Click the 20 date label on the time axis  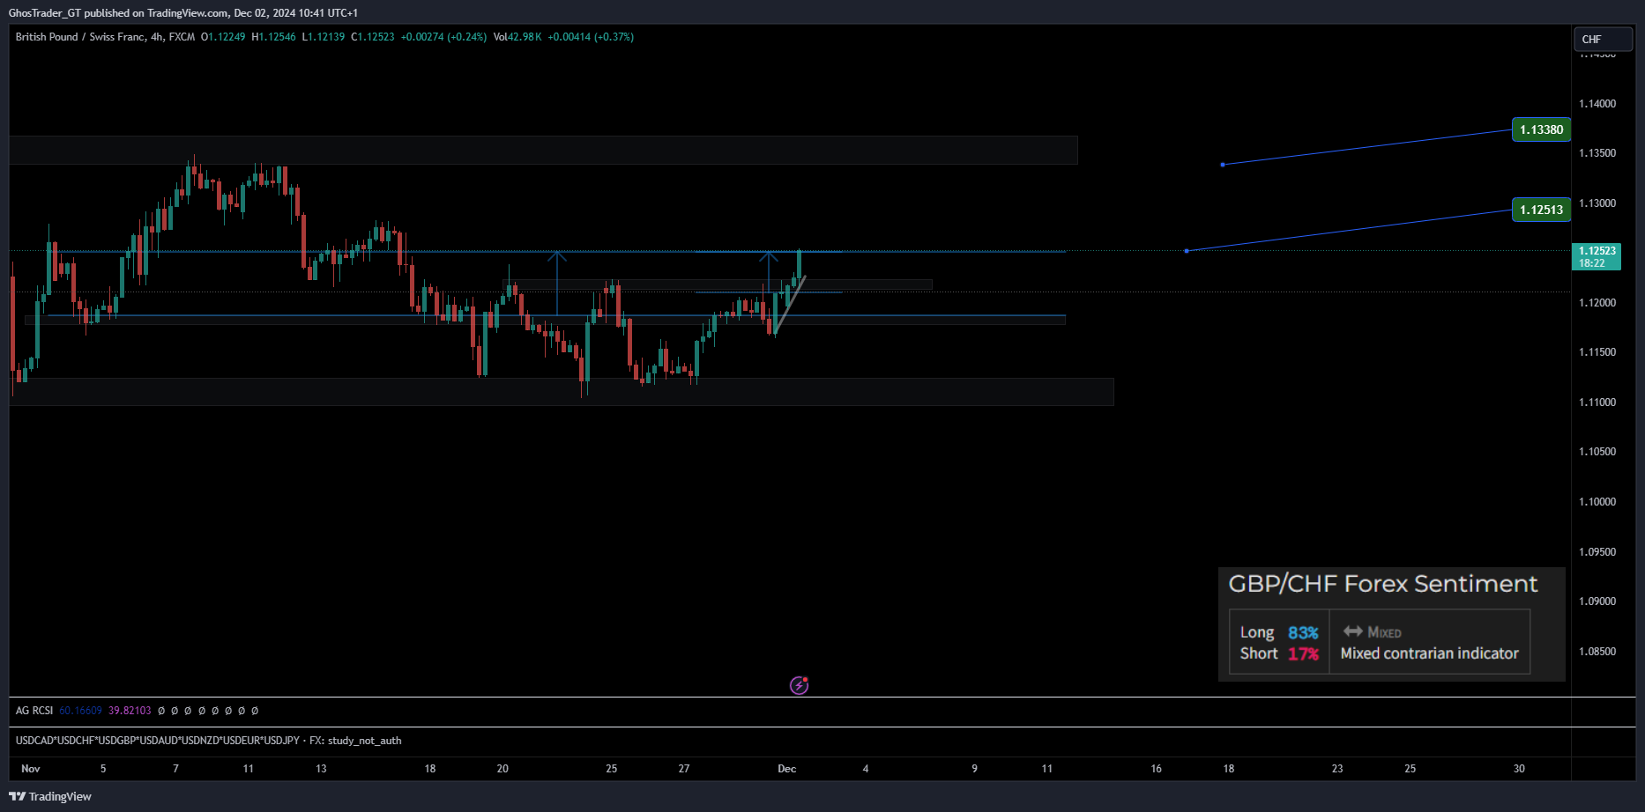coord(502,769)
